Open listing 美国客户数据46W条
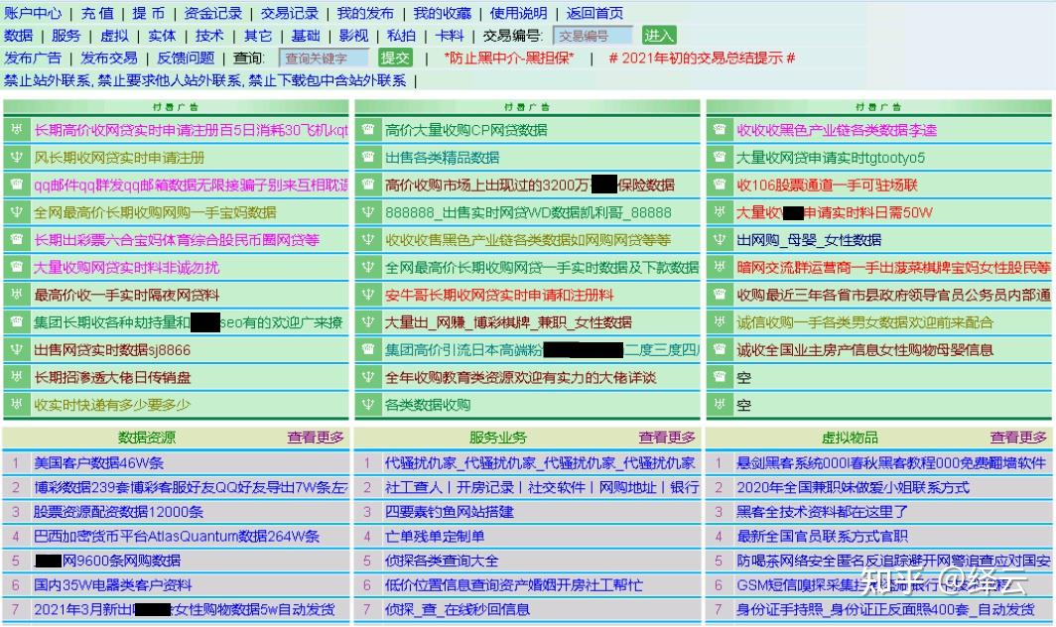Screen dimensions: 1056x627 click(99, 462)
